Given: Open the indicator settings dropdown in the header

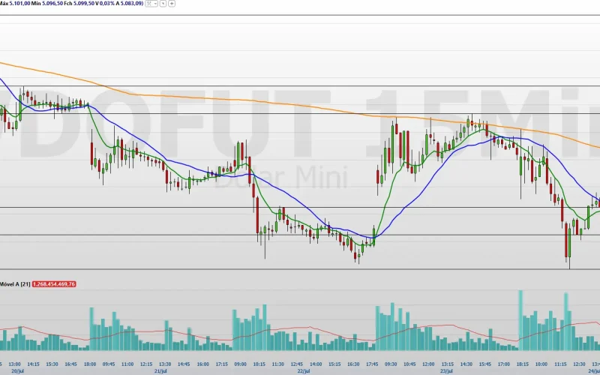Looking at the screenshot, I should pyautogui.click(x=152, y=4).
